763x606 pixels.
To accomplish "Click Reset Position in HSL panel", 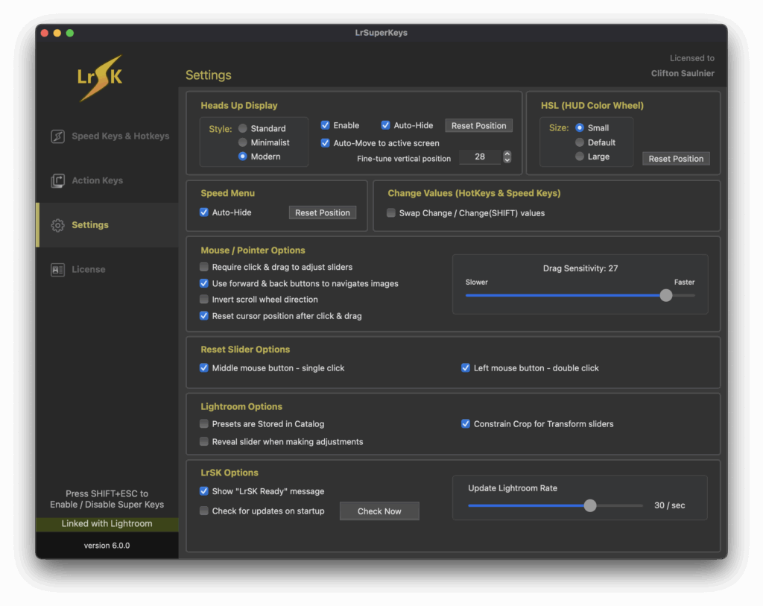I will 676,159.
